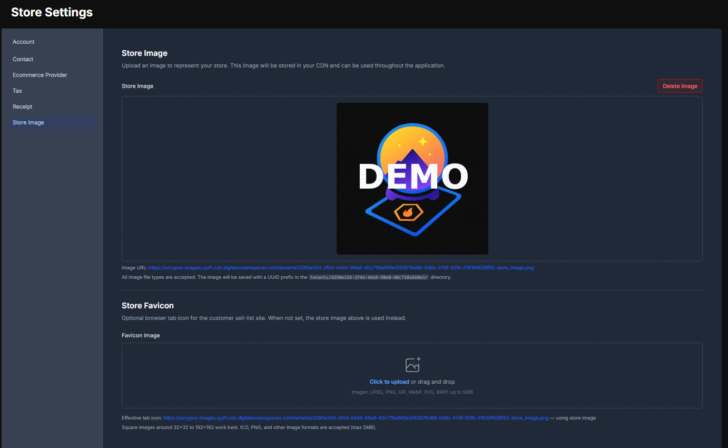Click the Store Favicon heading
The image size is (728, 448).
click(147, 306)
